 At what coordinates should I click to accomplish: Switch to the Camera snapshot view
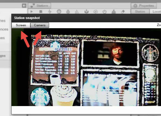40,25
